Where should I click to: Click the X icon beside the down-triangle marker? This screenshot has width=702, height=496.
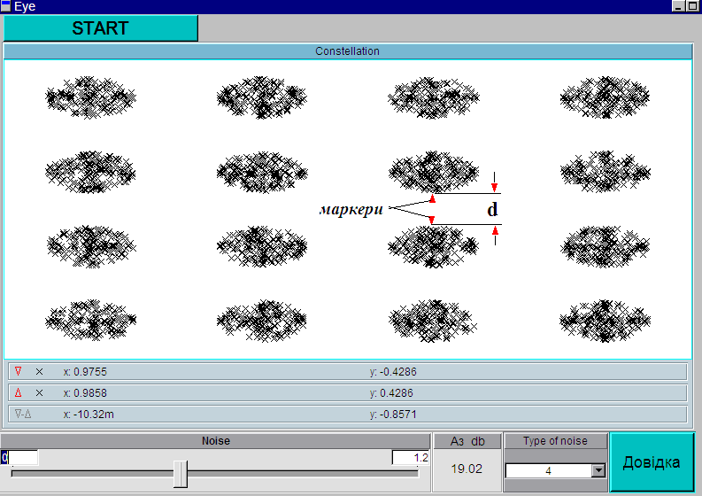tap(40, 371)
